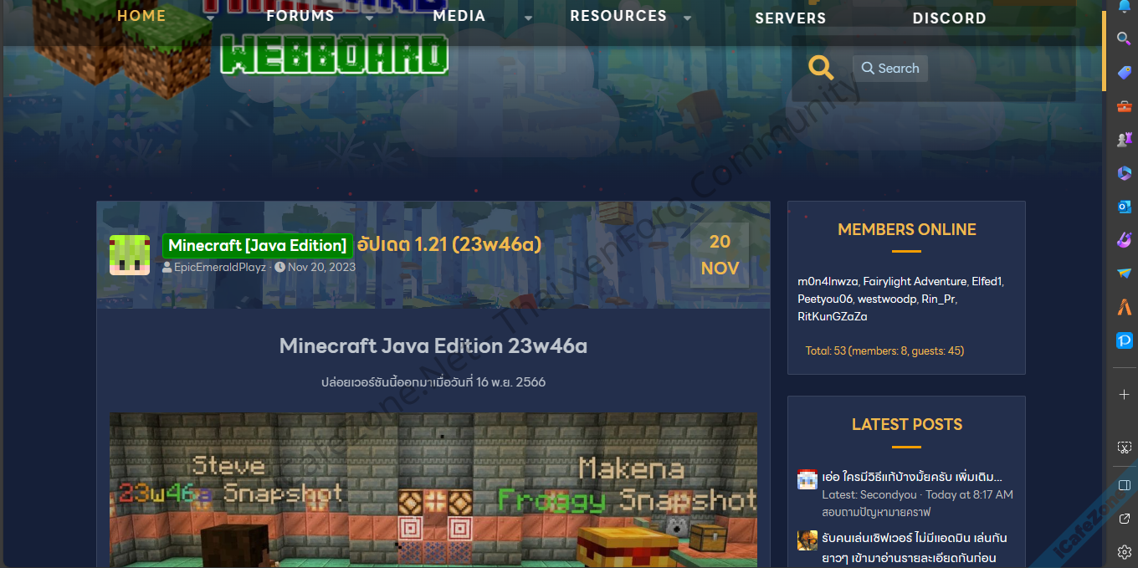Open the Discord navigation link
Viewport: 1138px width, 568px height.
(x=949, y=18)
